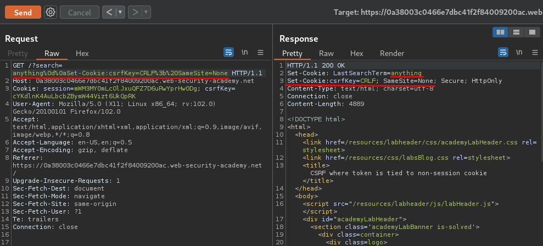The image size is (543, 246).
Task: Click the Accept-Encoding gzip, deflate line
Action: [x=70, y=150]
